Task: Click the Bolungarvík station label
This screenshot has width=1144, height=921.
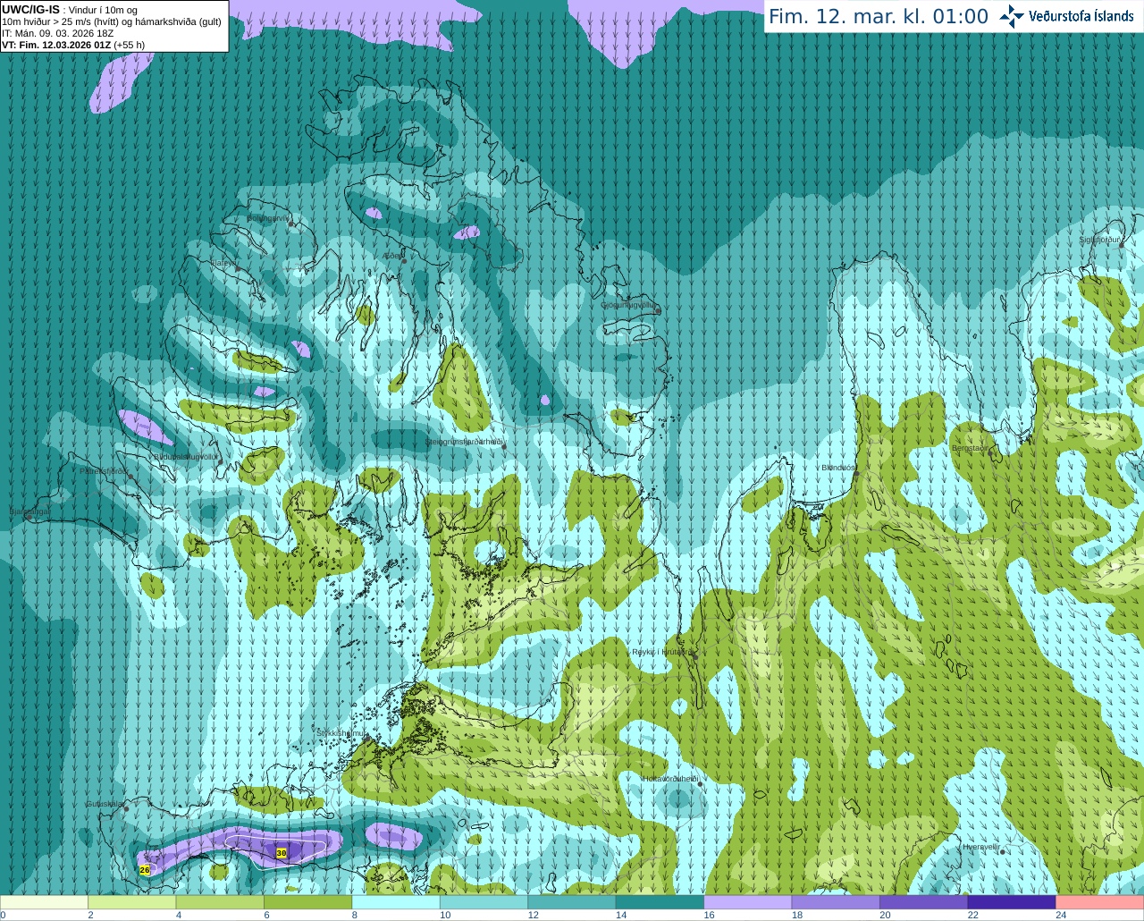Action: [269, 218]
